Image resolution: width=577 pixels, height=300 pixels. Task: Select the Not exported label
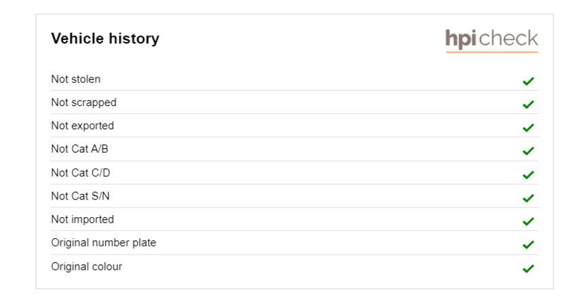click(x=82, y=126)
